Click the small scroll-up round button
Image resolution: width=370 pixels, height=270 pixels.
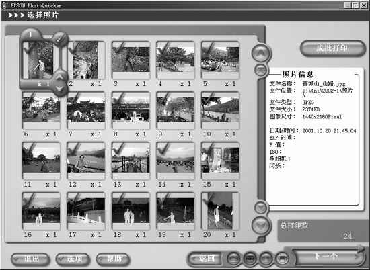click(x=260, y=70)
